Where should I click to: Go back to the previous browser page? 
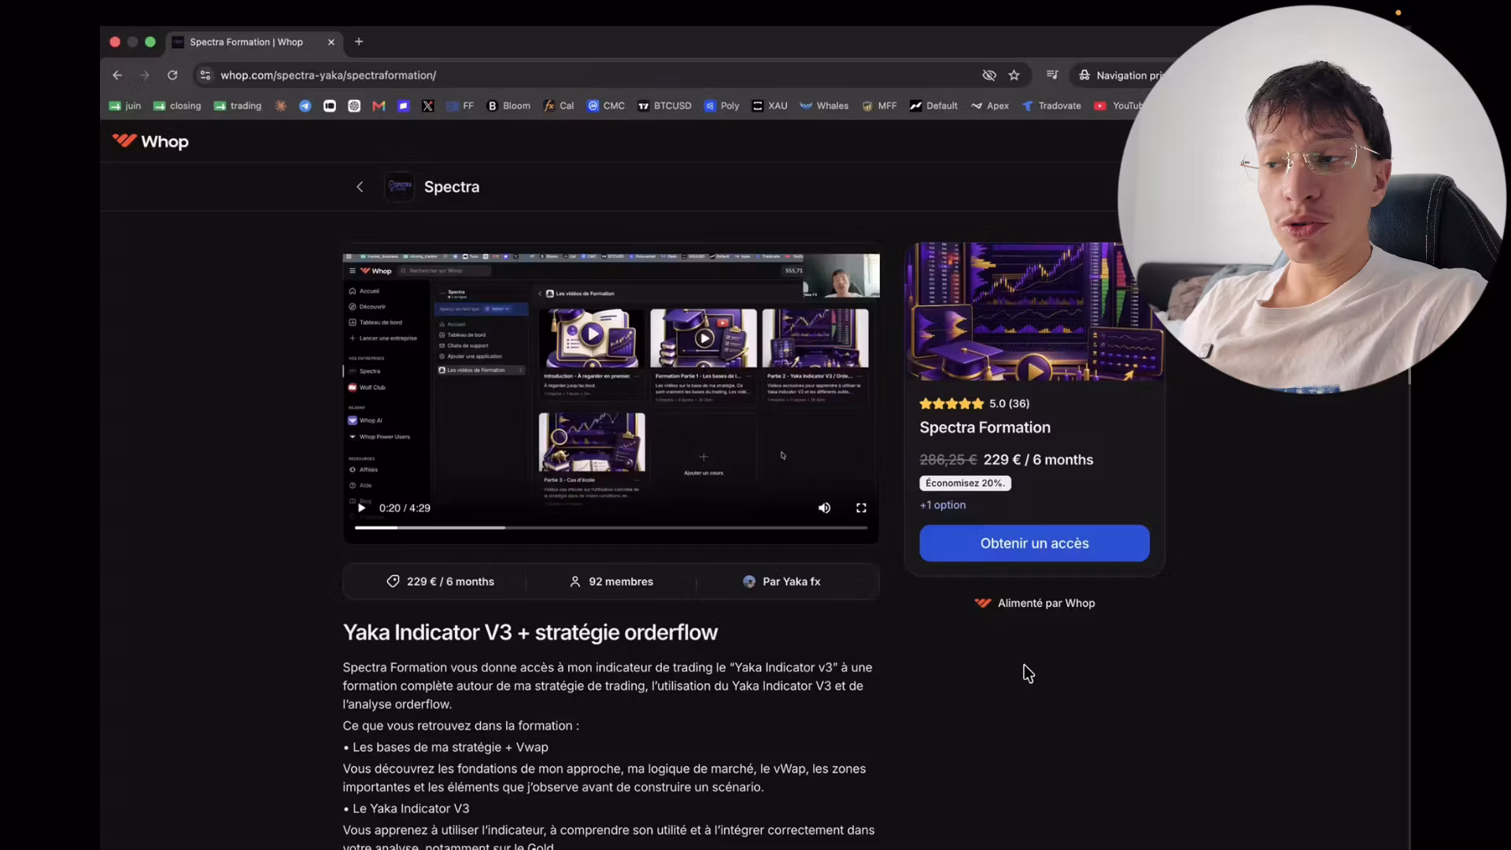(117, 76)
